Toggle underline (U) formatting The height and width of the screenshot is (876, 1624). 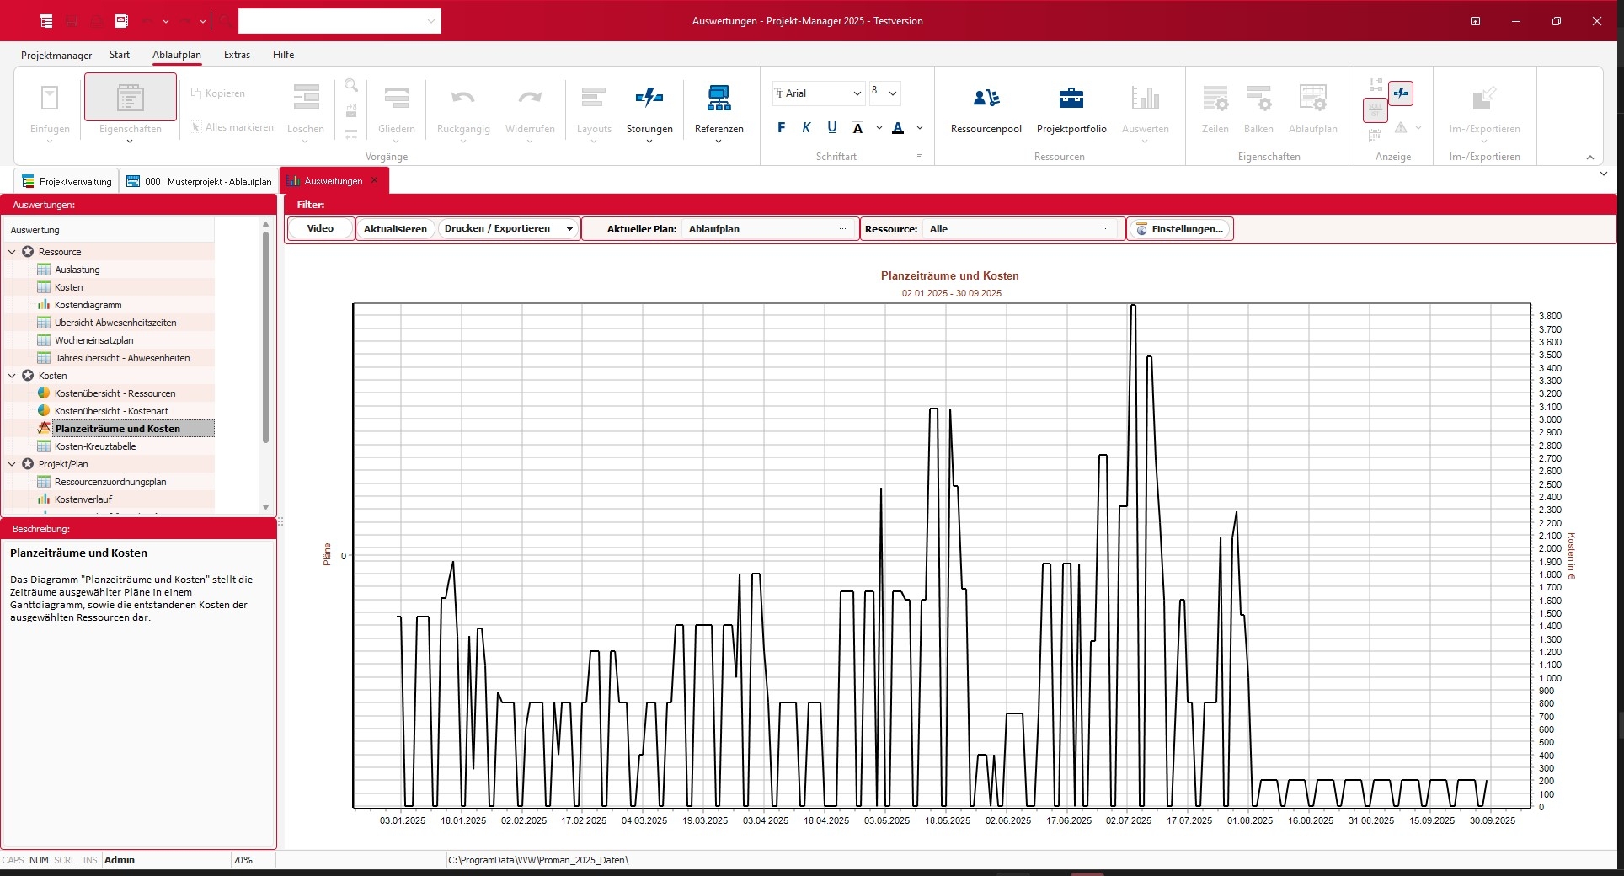click(831, 128)
